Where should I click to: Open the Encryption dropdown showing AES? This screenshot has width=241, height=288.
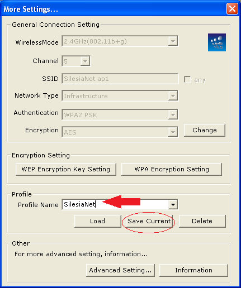(x=173, y=132)
